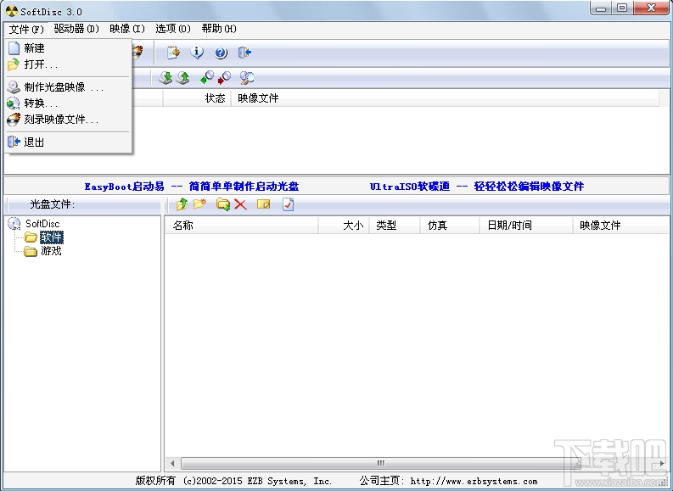
Task: Click the blue question mark help icon
Action: pos(221,53)
